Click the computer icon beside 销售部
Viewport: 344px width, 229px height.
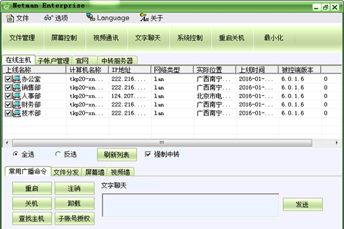(16, 88)
